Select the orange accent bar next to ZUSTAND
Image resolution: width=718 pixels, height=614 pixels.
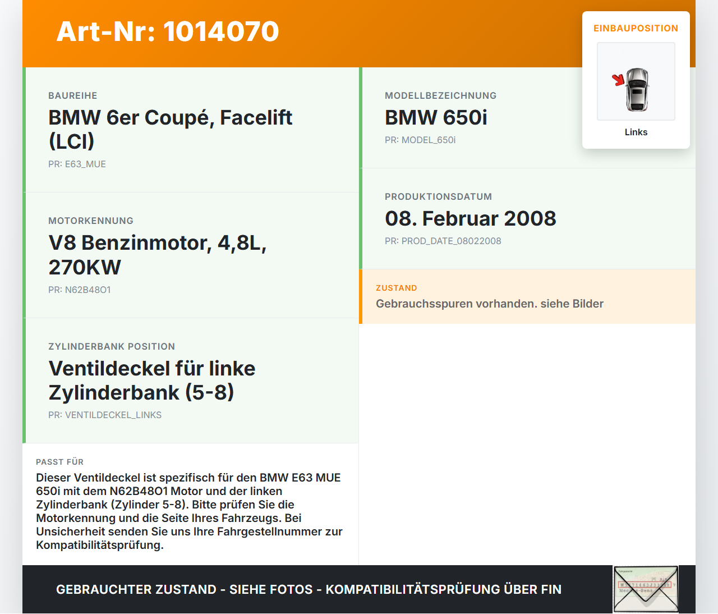tap(360, 297)
